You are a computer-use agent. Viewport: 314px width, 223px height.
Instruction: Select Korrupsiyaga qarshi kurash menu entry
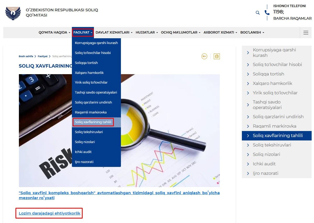[96, 43]
